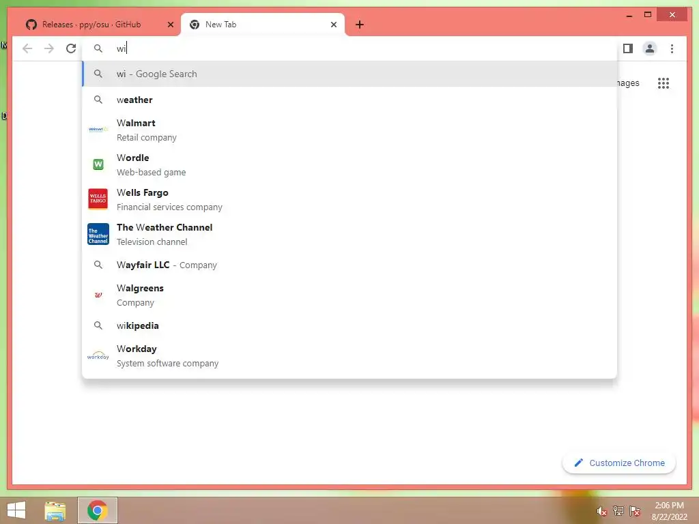
Task: Pick the Walmart Retail company suggestion
Action: coord(349,130)
